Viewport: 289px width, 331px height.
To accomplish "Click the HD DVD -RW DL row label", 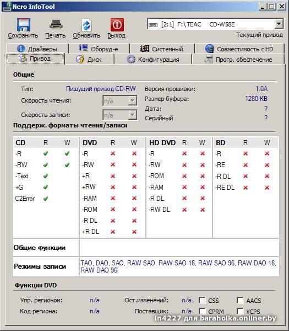I will [x=160, y=210].
